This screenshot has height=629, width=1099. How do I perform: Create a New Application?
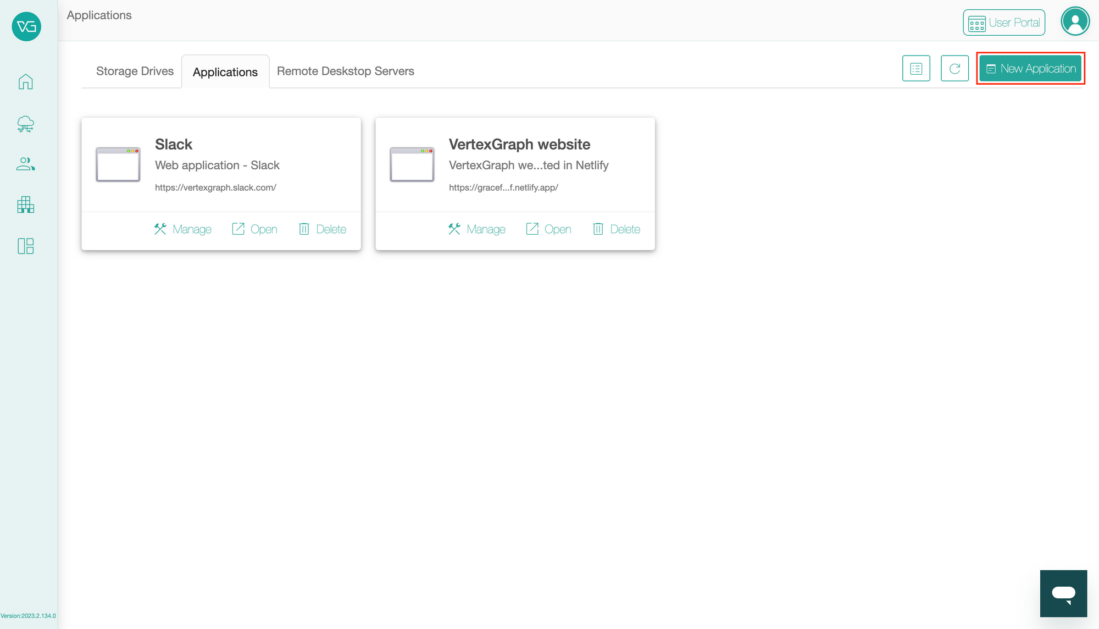(x=1030, y=69)
